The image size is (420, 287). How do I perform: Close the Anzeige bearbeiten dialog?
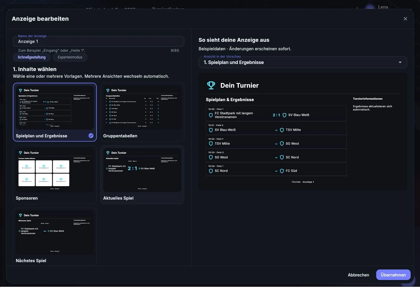pyautogui.click(x=405, y=19)
